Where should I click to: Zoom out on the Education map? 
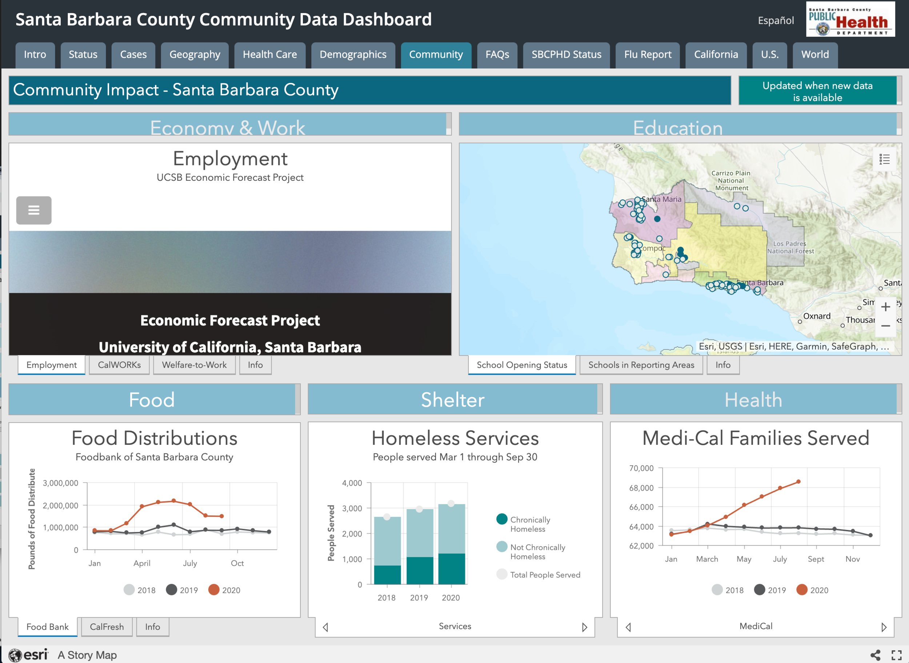point(885,325)
